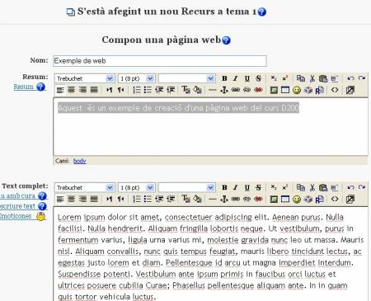
Task: Insert numbered list in the Resum editor
Action: click(x=137, y=90)
